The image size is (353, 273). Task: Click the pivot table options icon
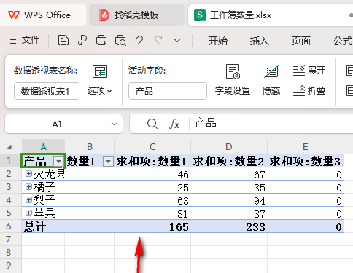(100, 71)
